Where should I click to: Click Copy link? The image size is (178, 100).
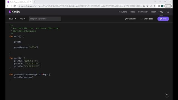(x=130, y=19)
